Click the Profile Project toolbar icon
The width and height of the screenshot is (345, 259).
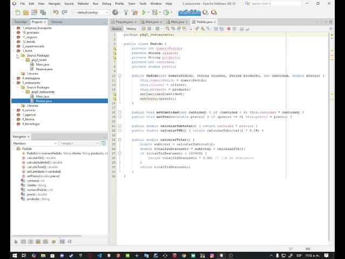166,12
